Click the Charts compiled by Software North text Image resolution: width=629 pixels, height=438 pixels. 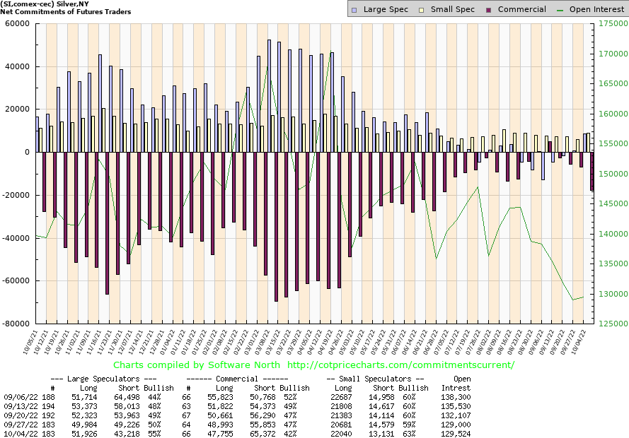(x=196, y=365)
